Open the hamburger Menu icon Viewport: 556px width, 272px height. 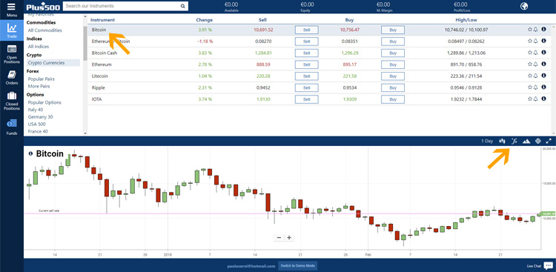pyautogui.click(x=11, y=7)
